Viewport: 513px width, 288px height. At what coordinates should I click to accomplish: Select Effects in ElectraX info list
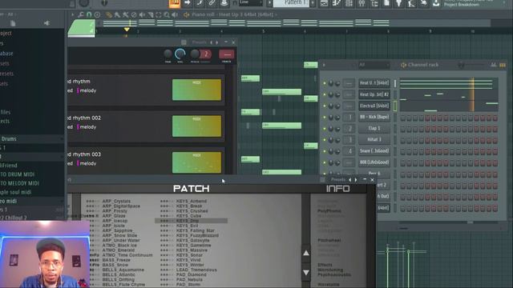[325, 265]
